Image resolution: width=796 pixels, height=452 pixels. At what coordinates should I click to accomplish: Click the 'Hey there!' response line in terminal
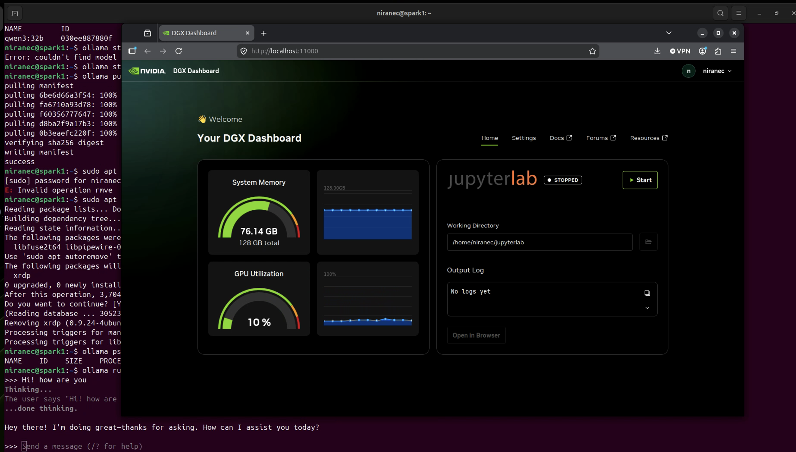pos(162,427)
